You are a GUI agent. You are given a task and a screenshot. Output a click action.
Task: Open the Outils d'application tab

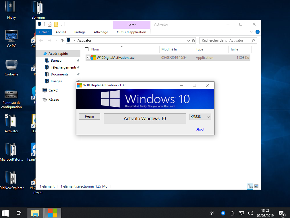point(132,32)
